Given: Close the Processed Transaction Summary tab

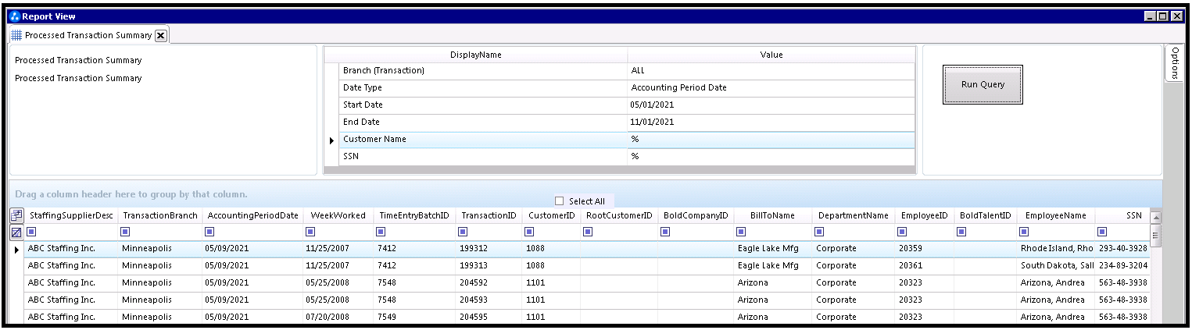Looking at the screenshot, I should click(160, 35).
